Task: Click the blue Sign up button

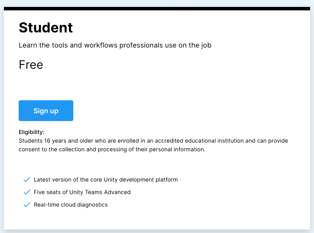Action: [46, 111]
